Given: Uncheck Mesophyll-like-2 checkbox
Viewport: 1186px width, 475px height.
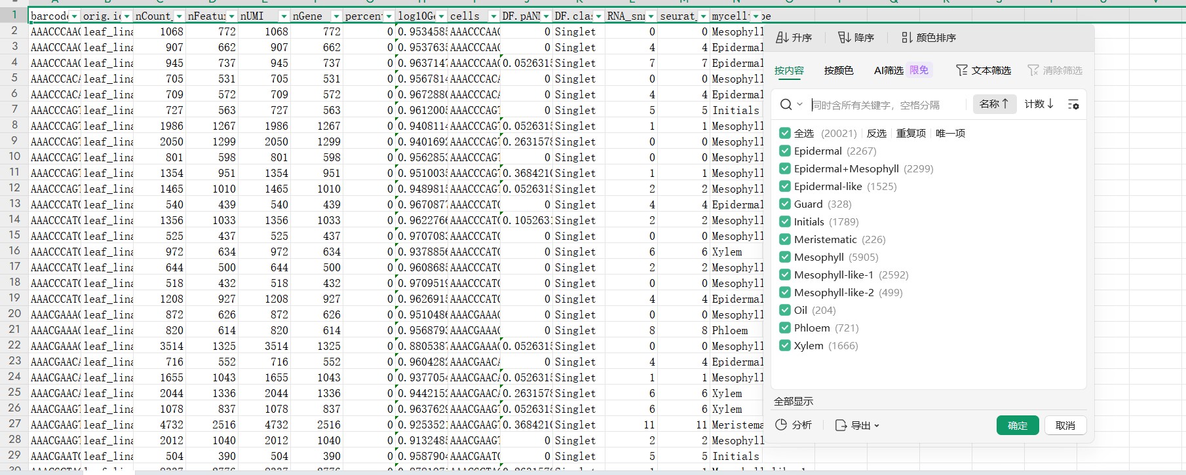Looking at the screenshot, I should click(785, 292).
